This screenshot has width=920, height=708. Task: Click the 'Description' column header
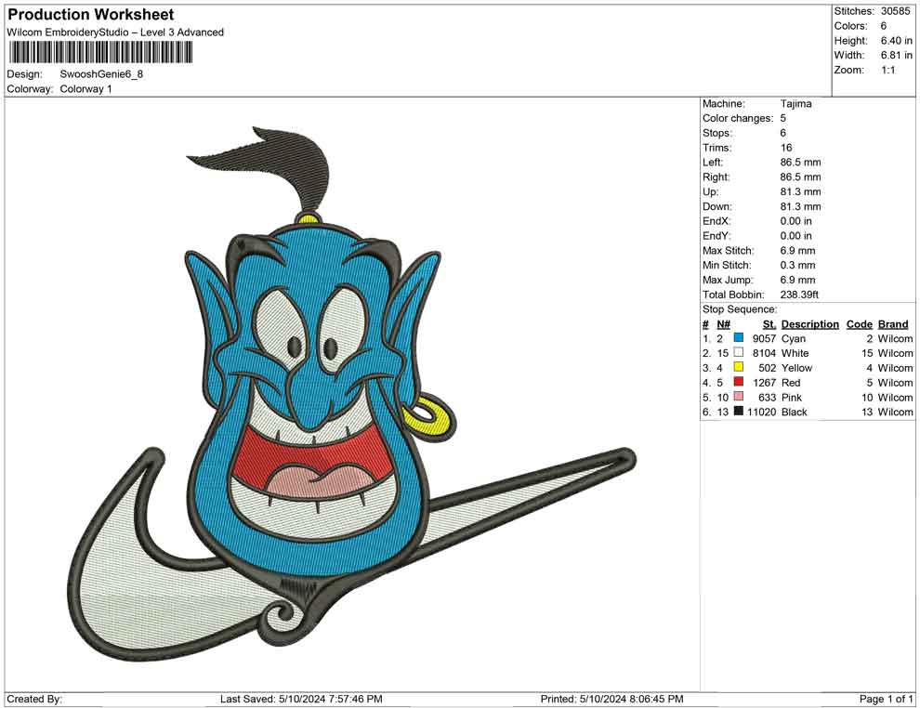pyautogui.click(x=810, y=324)
